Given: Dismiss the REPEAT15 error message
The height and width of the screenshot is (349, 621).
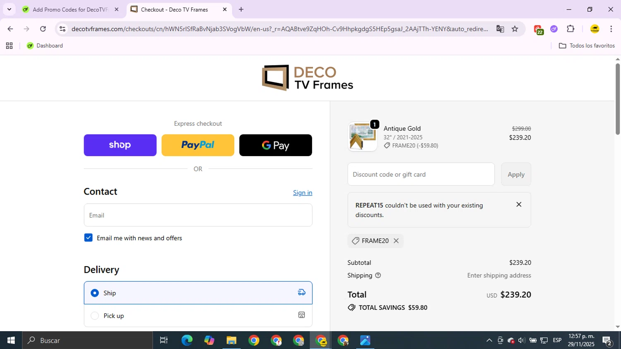Looking at the screenshot, I should pyautogui.click(x=519, y=205).
